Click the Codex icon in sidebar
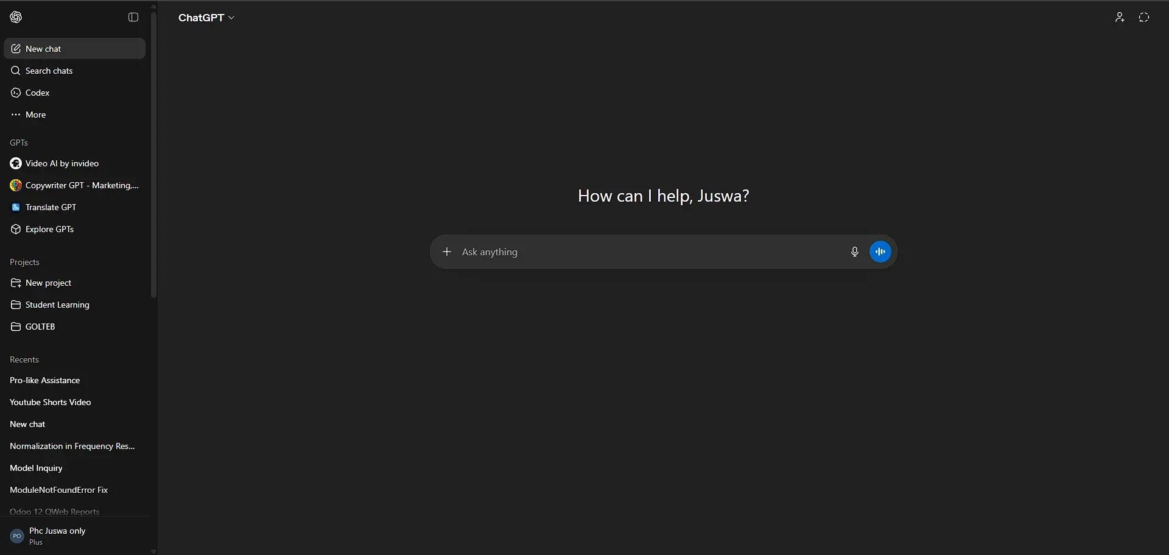Image resolution: width=1169 pixels, height=555 pixels. tap(16, 93)
